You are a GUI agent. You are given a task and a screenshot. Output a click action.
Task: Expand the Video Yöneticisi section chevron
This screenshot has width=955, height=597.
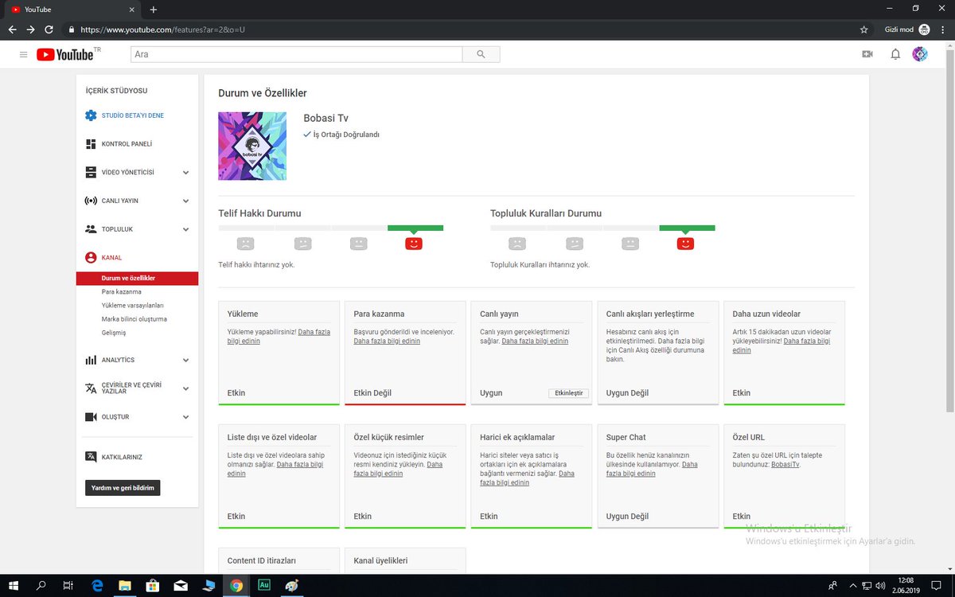(185, 173)
